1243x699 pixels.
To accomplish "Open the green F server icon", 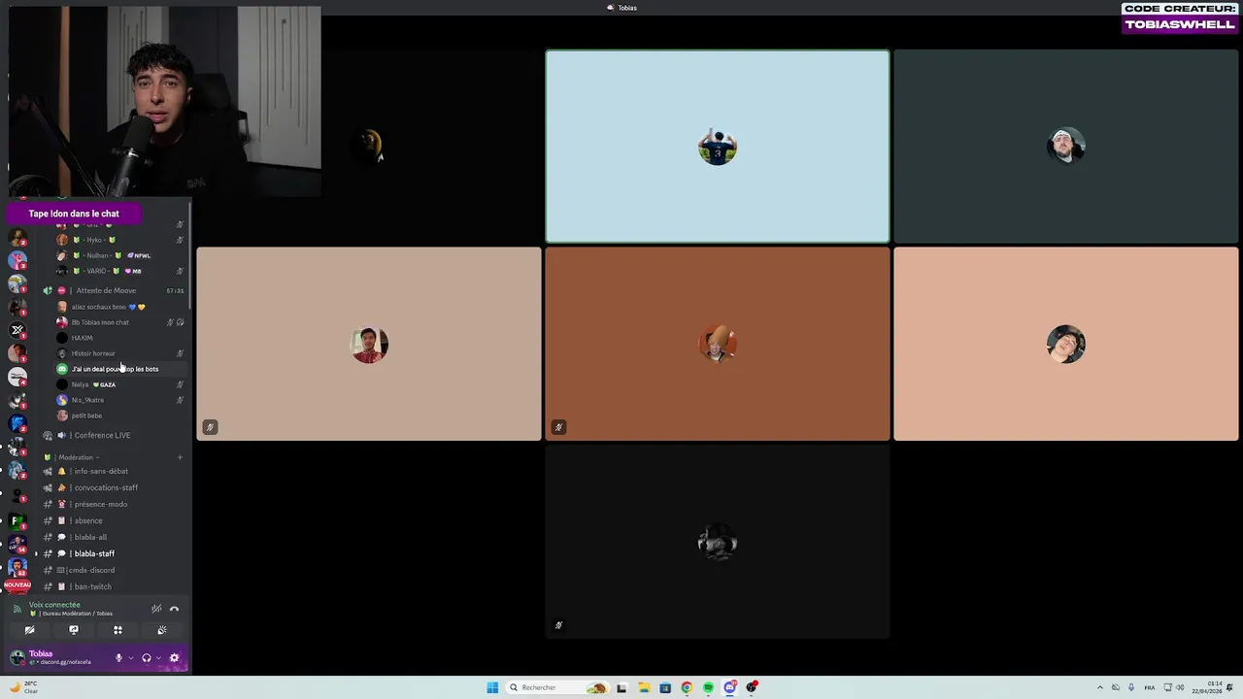I will [x=17, y=522].
